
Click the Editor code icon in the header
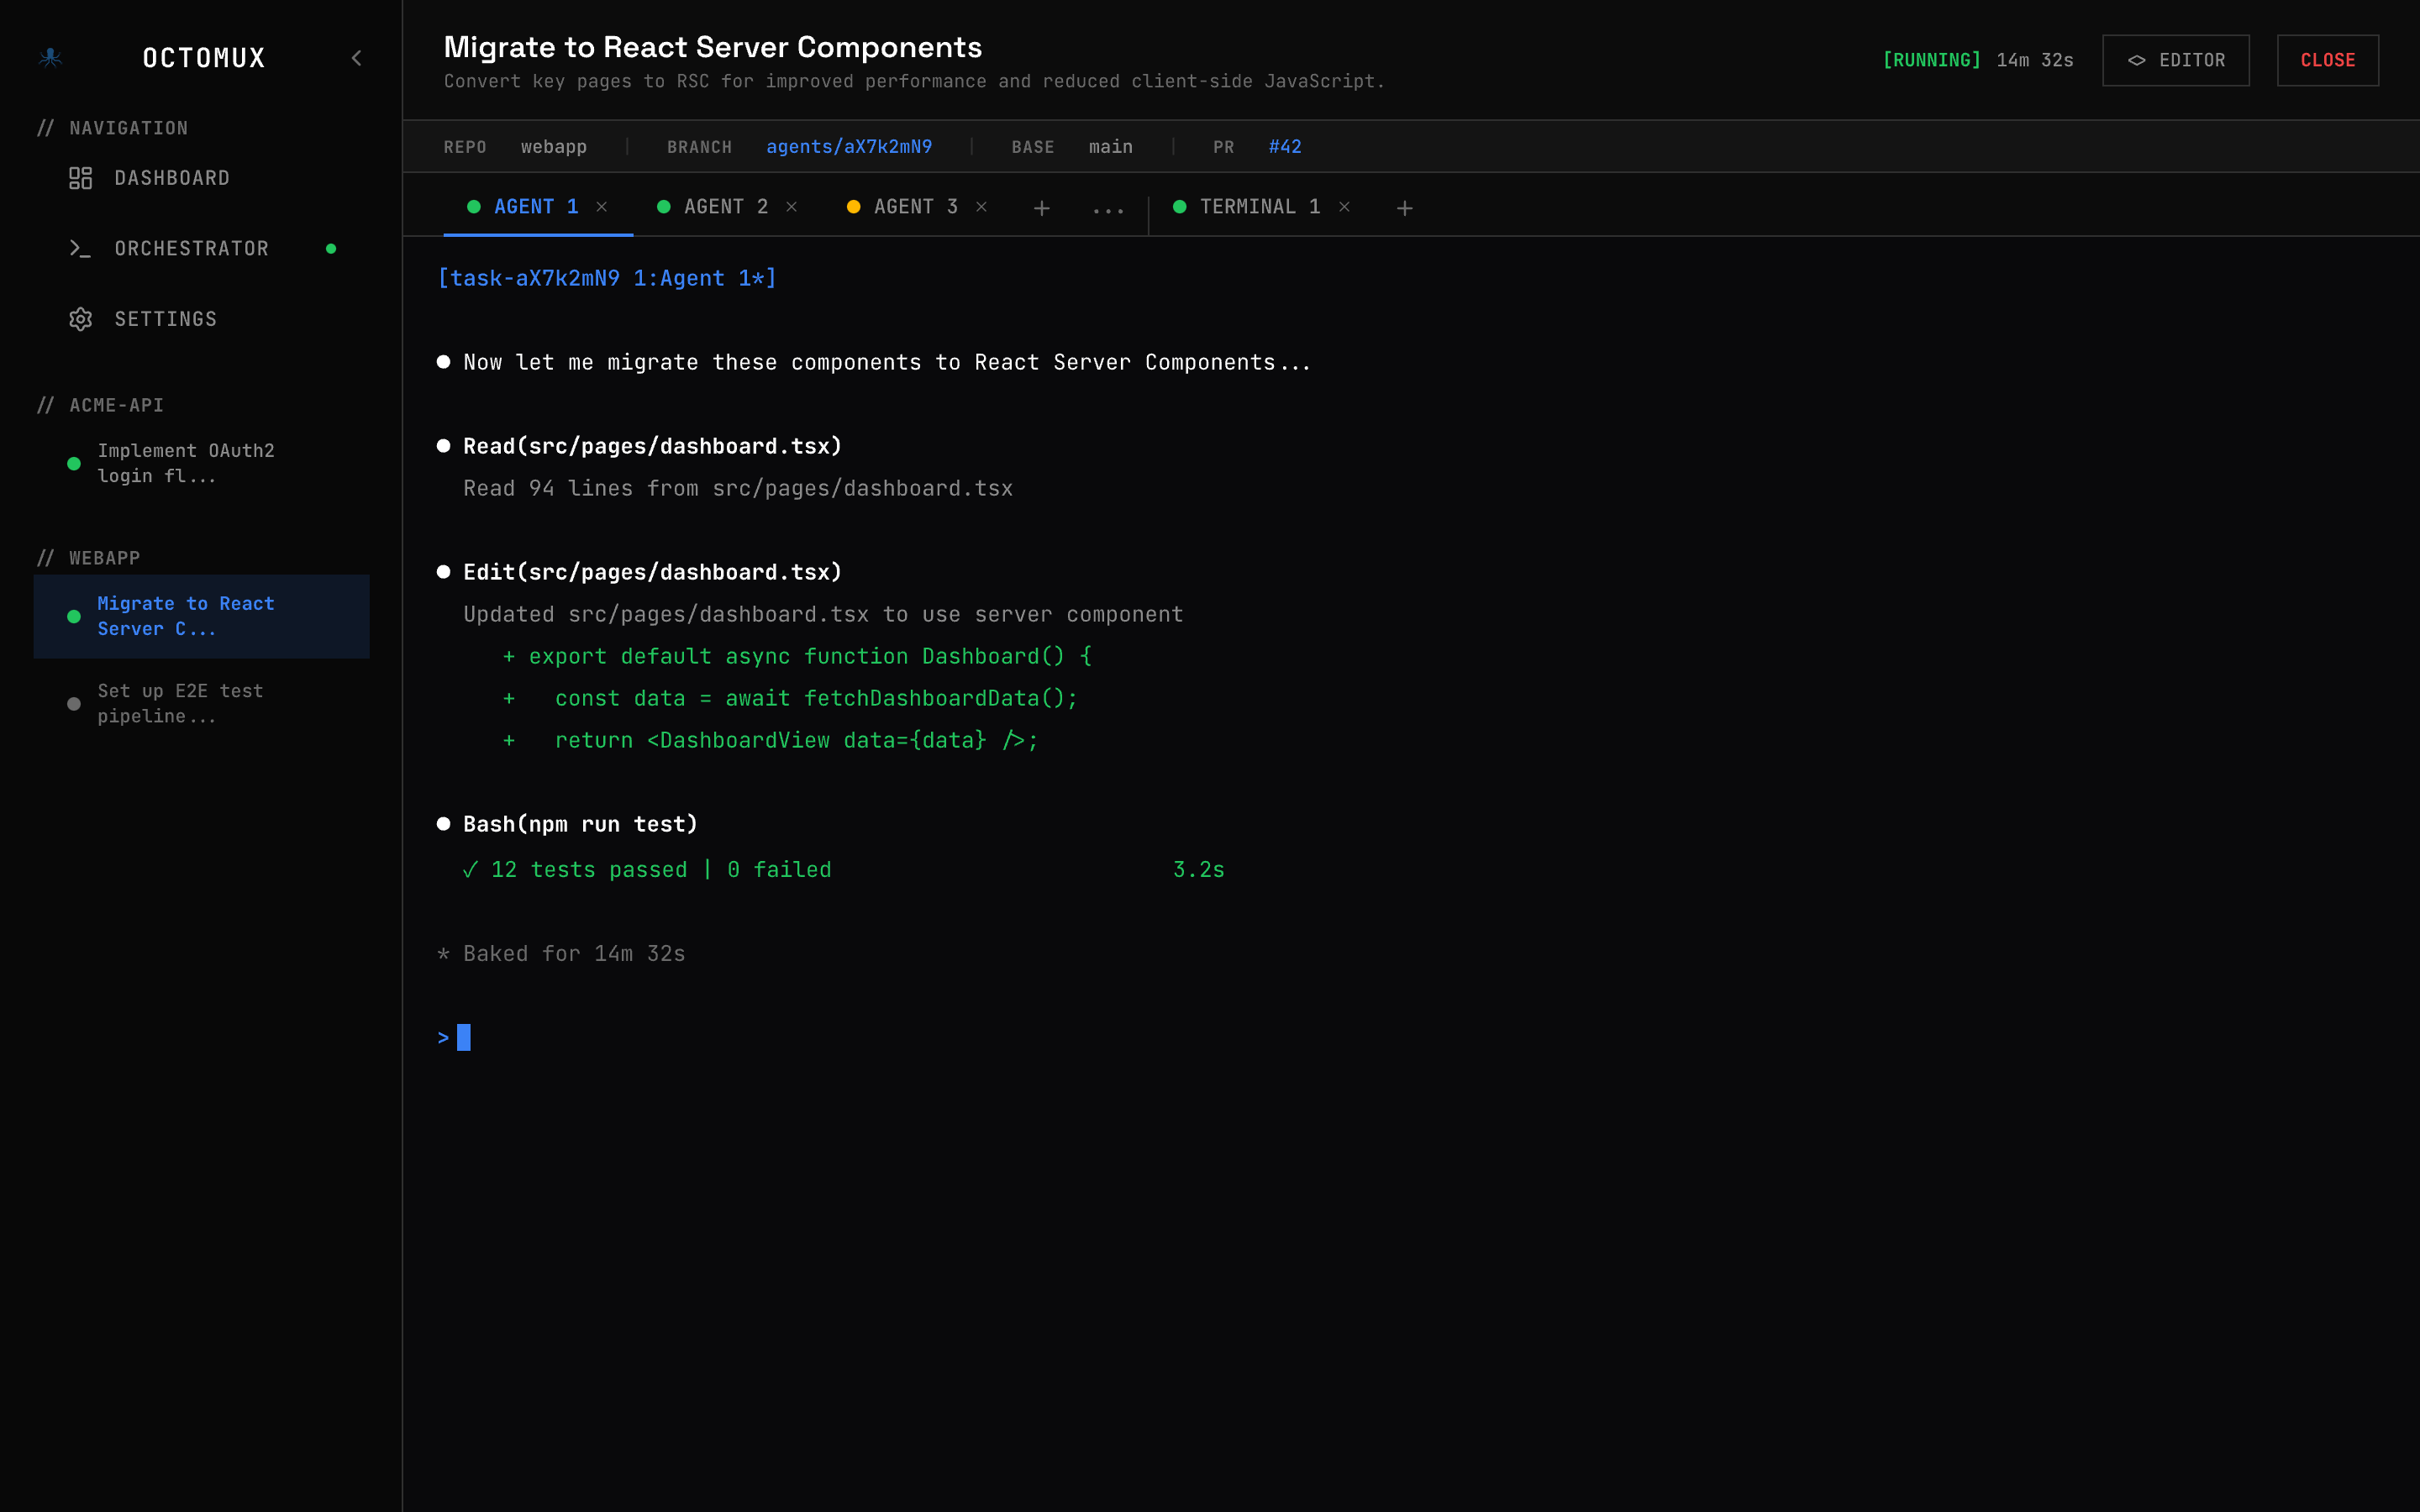tap(2137, 60)
